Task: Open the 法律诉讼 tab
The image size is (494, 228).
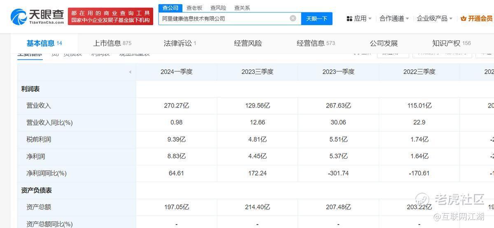Action: pos(180,43)
